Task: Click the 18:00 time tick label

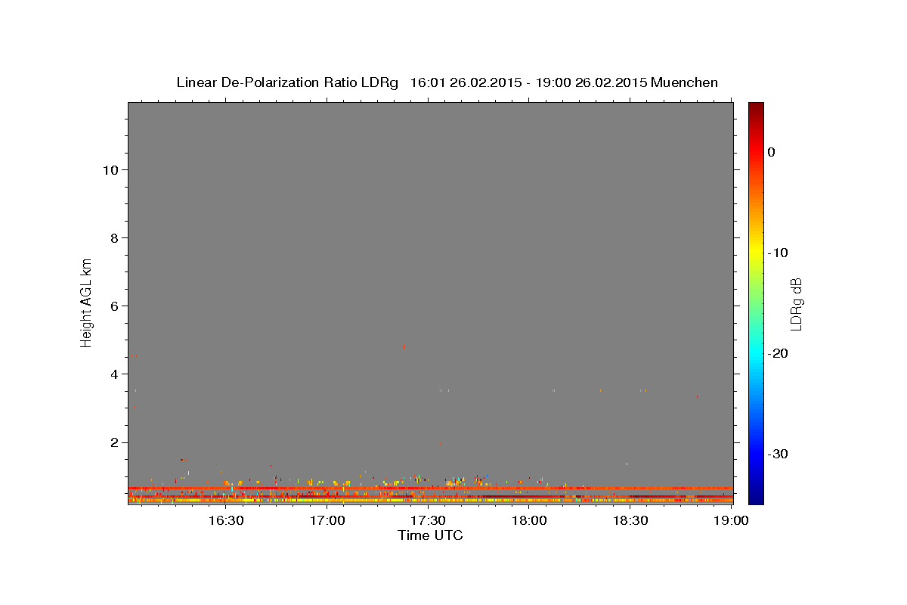Action: pos(529,521)
